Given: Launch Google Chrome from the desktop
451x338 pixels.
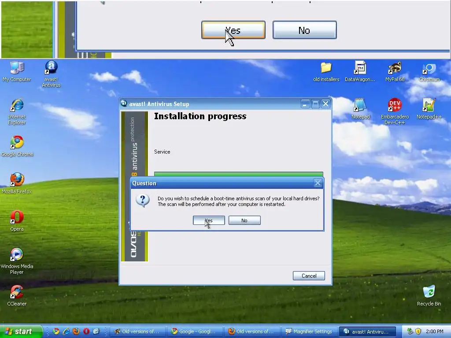Looking at the screenshot, I should 17,146.
